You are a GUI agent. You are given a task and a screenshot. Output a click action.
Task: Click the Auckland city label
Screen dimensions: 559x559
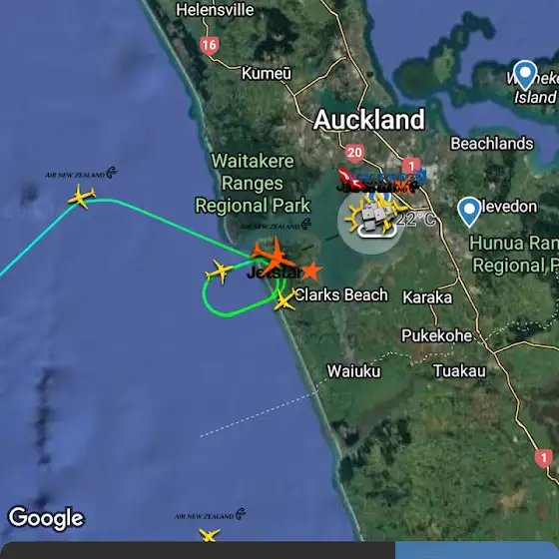tap(369, 120)
